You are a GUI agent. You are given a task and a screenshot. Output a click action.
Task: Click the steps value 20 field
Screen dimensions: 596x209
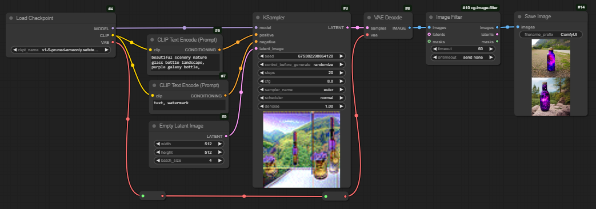click(x=302, y=73)
